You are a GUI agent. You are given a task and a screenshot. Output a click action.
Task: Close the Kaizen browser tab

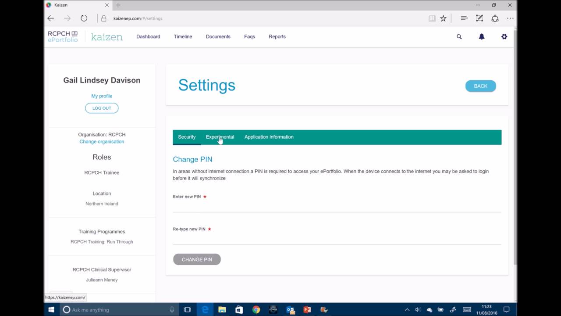106,5
